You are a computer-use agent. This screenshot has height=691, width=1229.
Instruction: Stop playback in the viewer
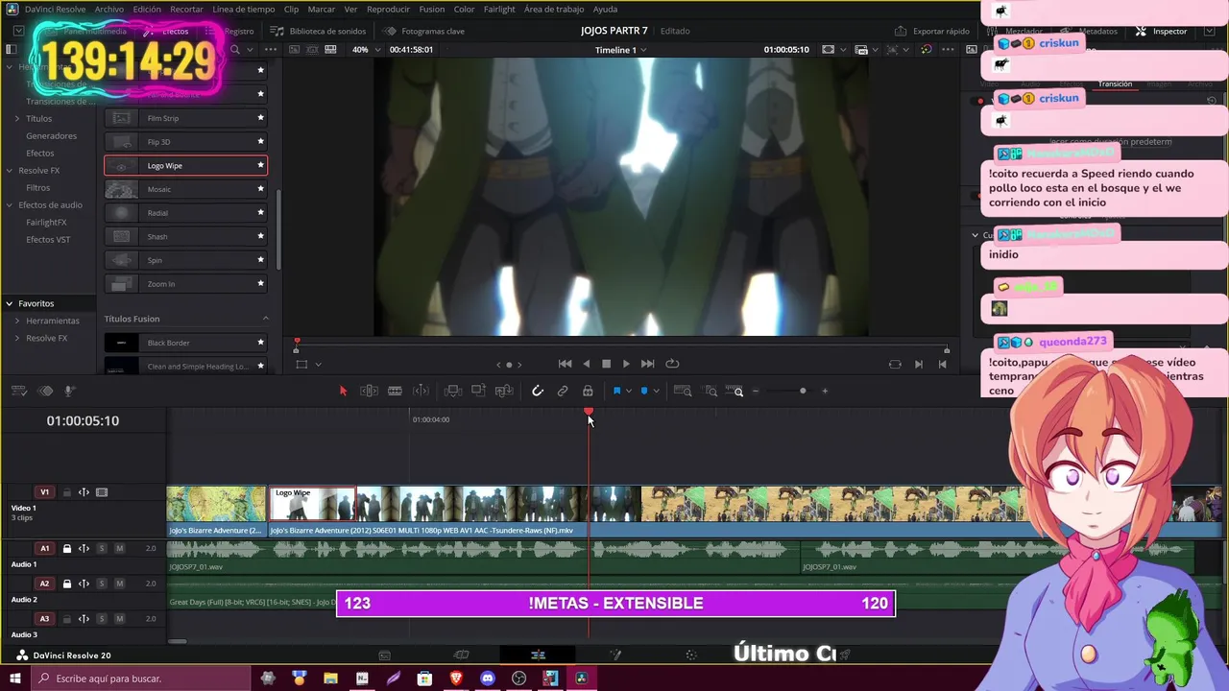[x=606, y=364]
